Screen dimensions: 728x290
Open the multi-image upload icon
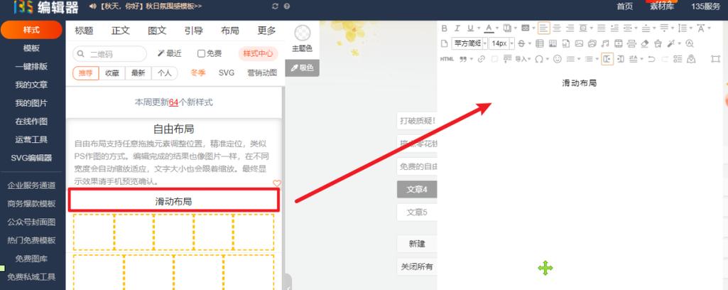point(592,43)
